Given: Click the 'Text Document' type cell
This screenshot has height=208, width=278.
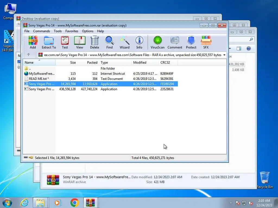Looking at the screenshot, I should pyautogui.click(x=112, y=79).
